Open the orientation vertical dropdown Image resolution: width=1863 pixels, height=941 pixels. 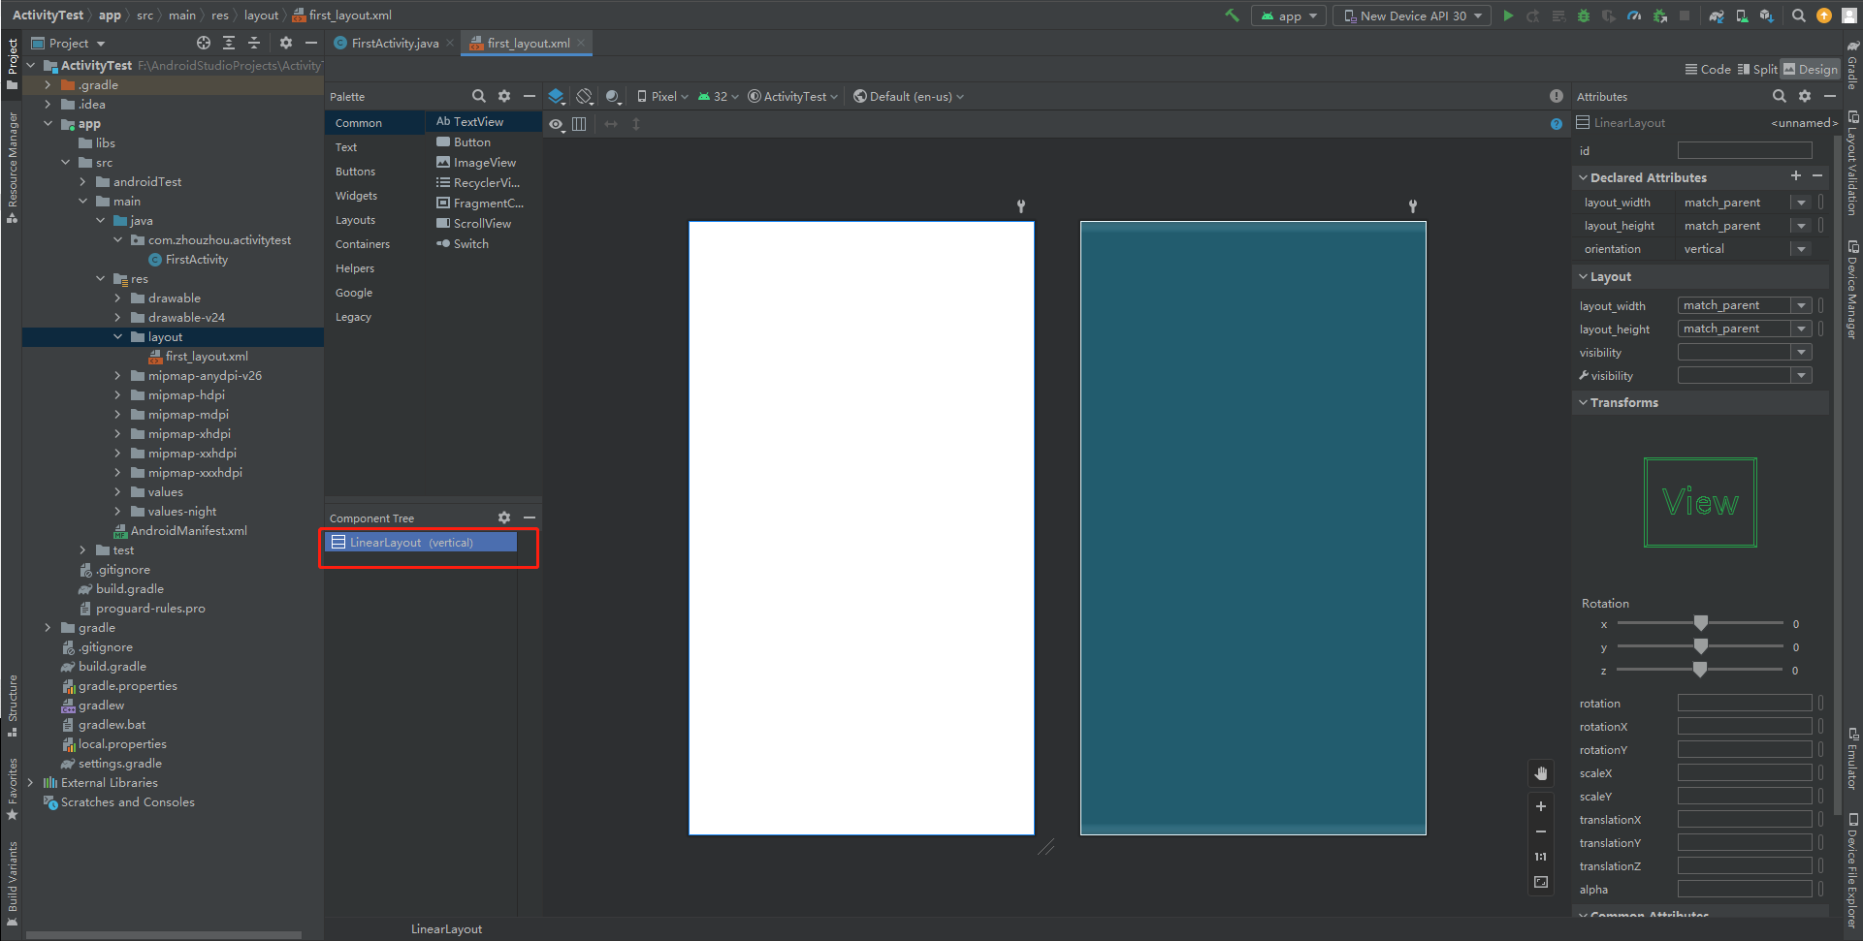(x=1801, y=249)
